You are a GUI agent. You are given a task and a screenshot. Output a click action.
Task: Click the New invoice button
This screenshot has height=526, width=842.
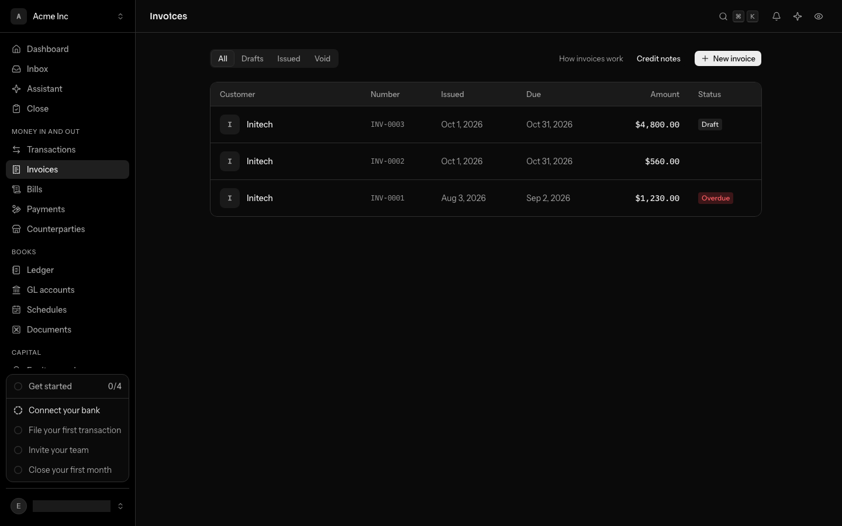point(728,58)
